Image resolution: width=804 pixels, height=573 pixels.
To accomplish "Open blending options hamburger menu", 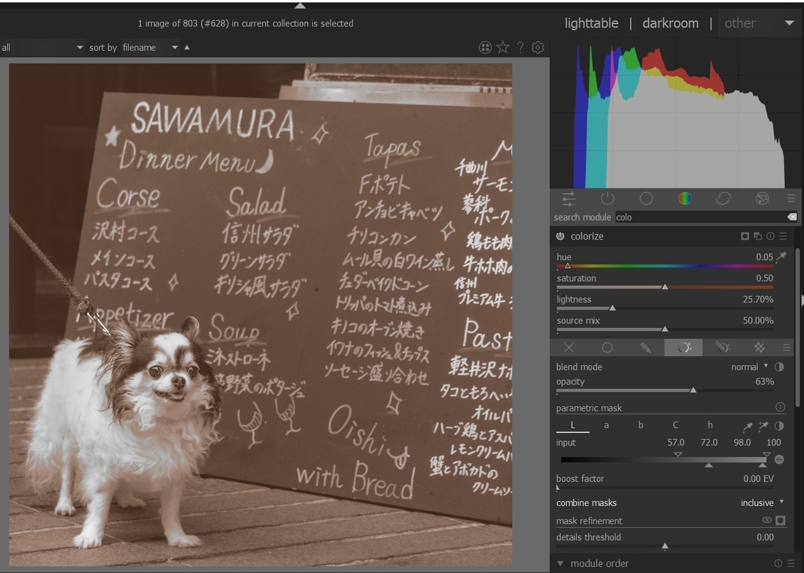I will 787,347.
